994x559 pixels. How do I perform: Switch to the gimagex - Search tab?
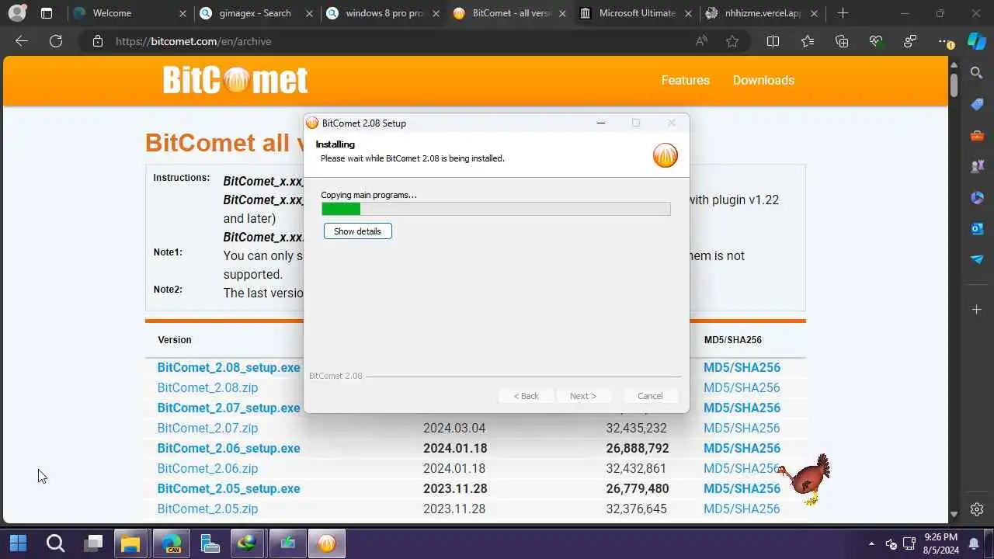tap(255, 13)
